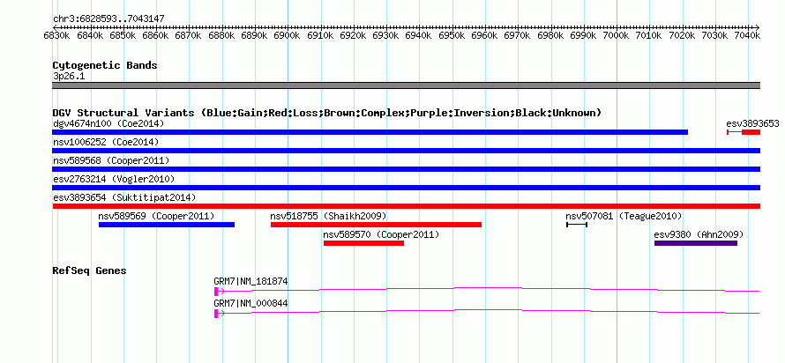The height and width of the screenshot is (363, 785).
Task: Click the 7040k ruler tick label
Action: pyautogui.click(x=749, y=35)
